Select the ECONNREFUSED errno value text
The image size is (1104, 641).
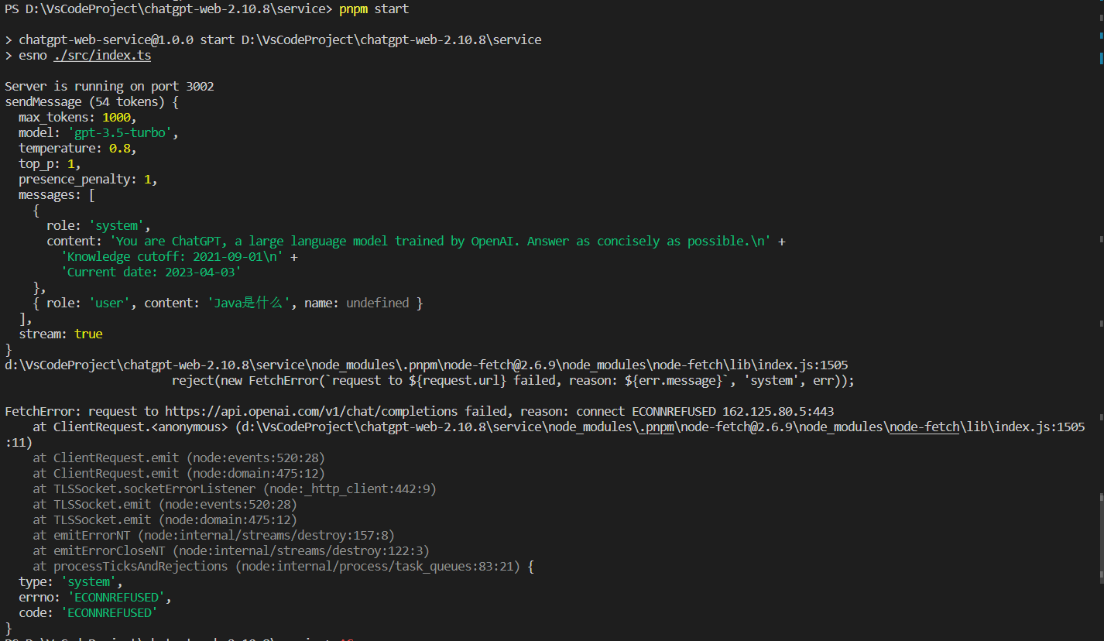tap(115, 597)
